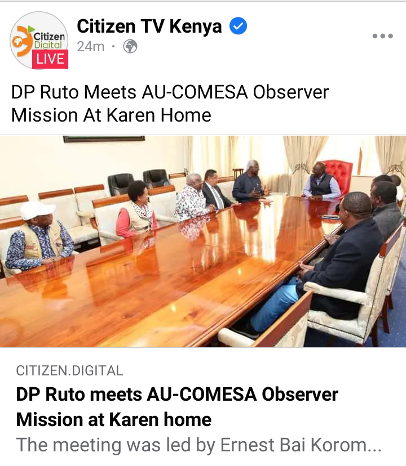Screen dimensions: 406x466
Task: Click the framed picture on wall in photo
Action: tap(104, 139)
